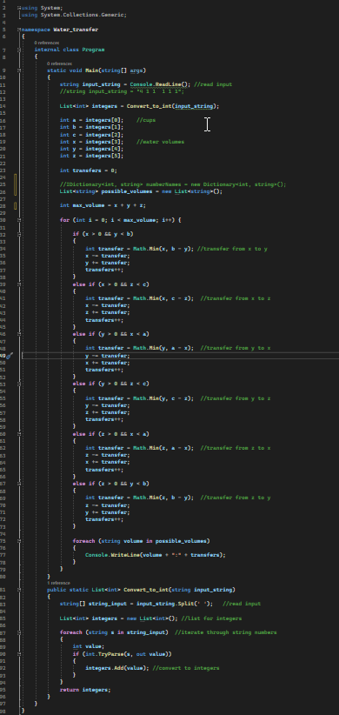The height and width of the screenshot is (715, 339).
Task: Click the 'Program' class name
Action: pyautogui.click(x=93, y=50)
